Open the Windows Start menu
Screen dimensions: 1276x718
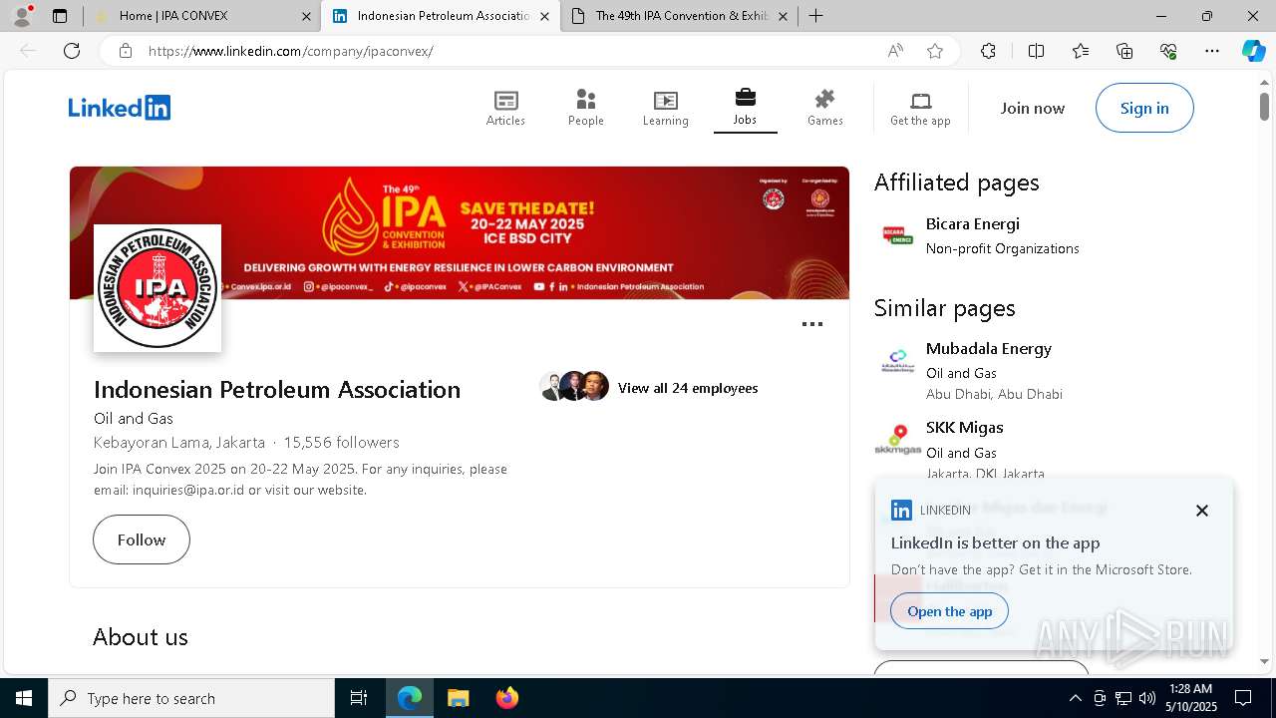[x=24, y=698]
